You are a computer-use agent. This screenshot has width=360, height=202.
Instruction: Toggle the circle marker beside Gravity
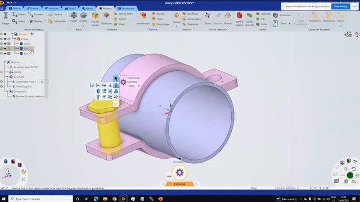coord(1,72)
